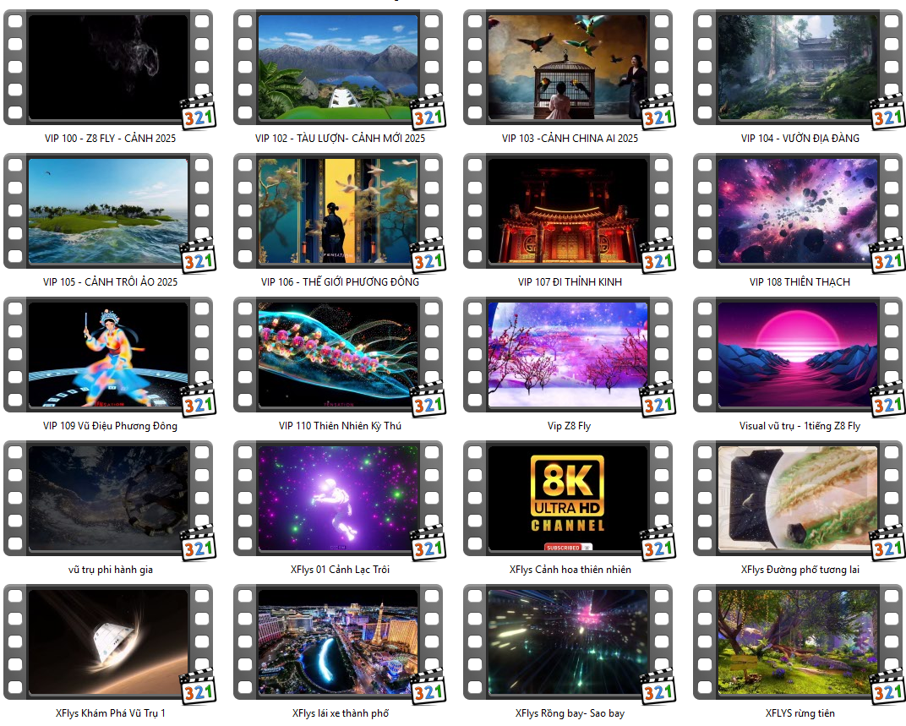Select the VIP 105 CẢNH TRÔI ẢO video icon

(x=108, y=211)
